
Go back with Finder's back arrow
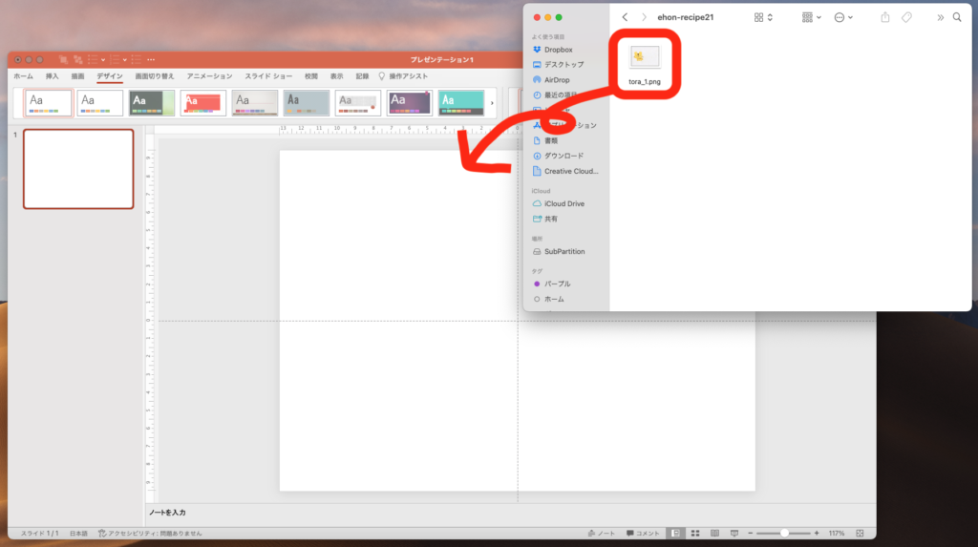pos(625,17)
